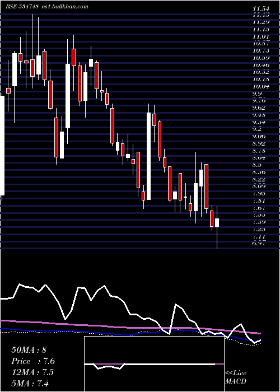Click the 10.04 price axis label
280x392 pixels.
click(x=261, y=87)
